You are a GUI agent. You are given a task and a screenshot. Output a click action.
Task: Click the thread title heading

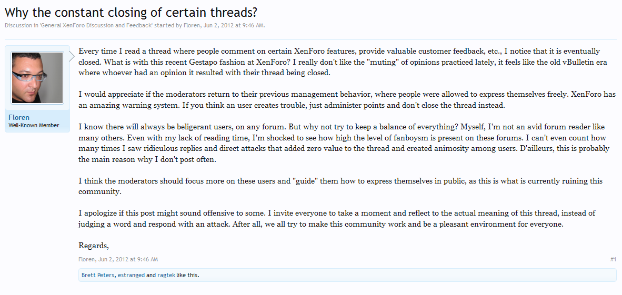pyautogui.click(x=131, y=12)
